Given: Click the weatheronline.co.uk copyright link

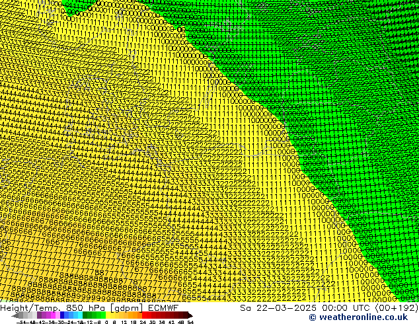Looking at the screenshot, I should point(358,317).
